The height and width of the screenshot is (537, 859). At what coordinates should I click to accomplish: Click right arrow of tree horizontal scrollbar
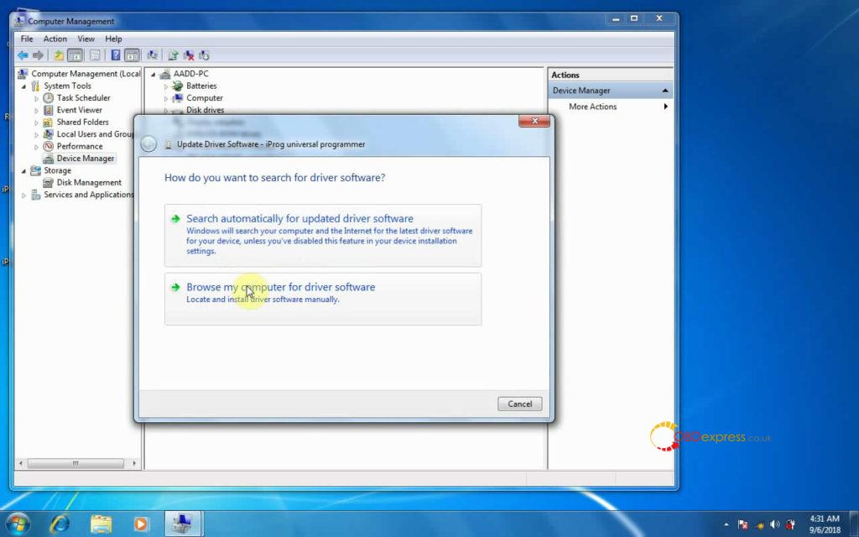(x=134, y=463)
